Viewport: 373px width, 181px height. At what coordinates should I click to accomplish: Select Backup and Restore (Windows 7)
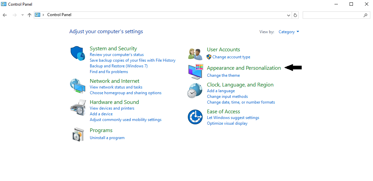(x=119, y=66)
